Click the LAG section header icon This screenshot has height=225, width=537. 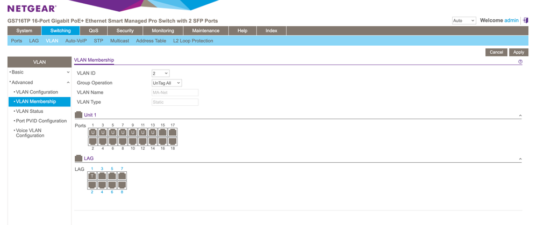[x=78, y=158]
